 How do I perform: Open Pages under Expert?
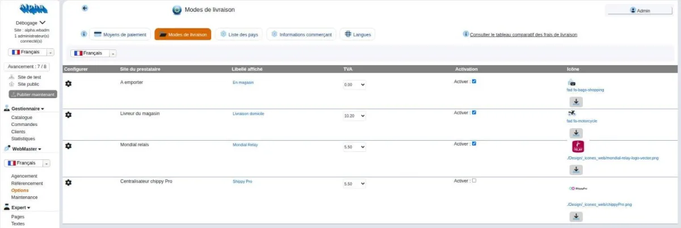coord(18,217)
